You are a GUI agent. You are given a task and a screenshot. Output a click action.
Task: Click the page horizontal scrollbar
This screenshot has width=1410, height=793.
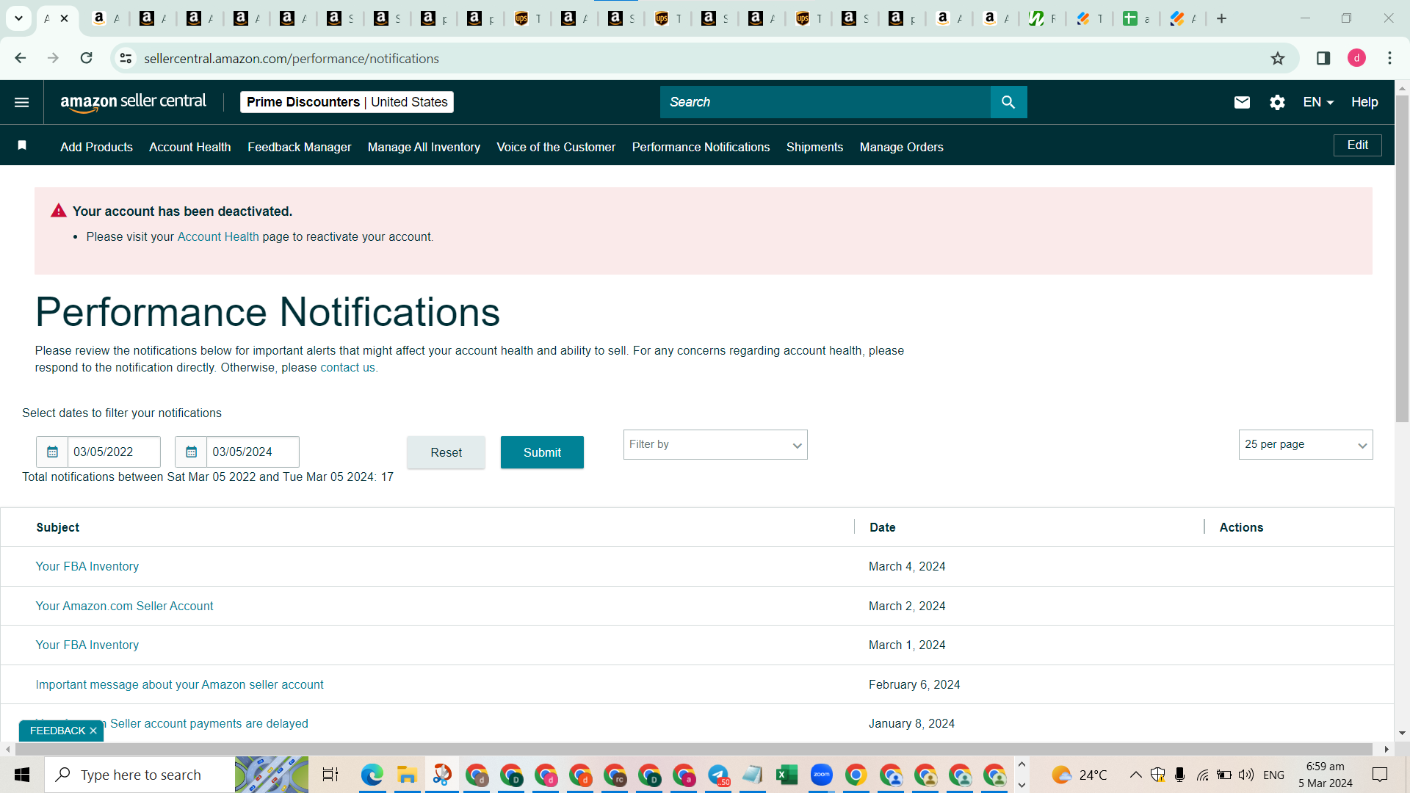point(694,749)
